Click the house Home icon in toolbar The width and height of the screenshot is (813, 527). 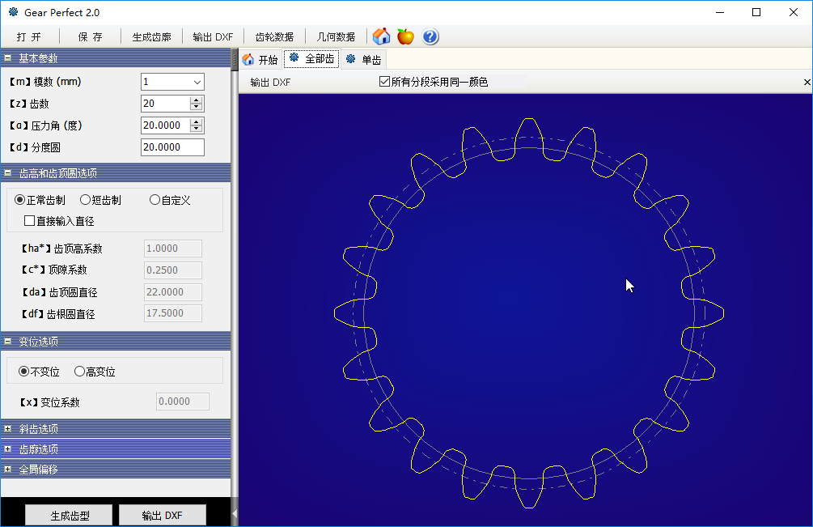pyautogui.click(x=382, y=36)
